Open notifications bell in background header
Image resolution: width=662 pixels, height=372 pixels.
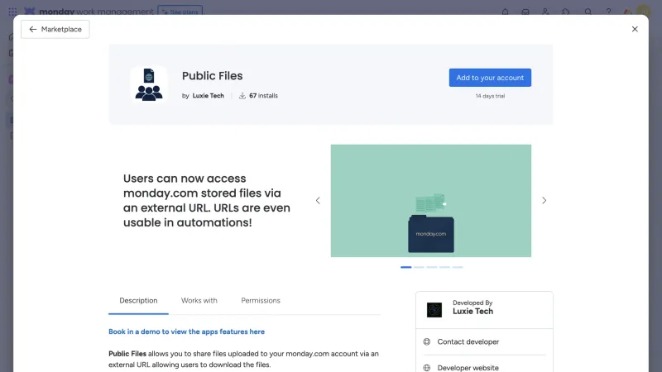[505, 12]
